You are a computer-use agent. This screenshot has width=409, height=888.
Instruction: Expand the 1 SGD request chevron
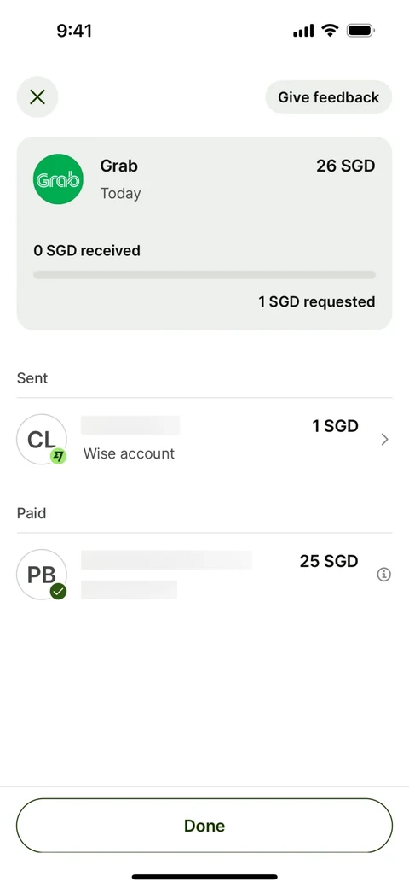(x=384, y=440)
